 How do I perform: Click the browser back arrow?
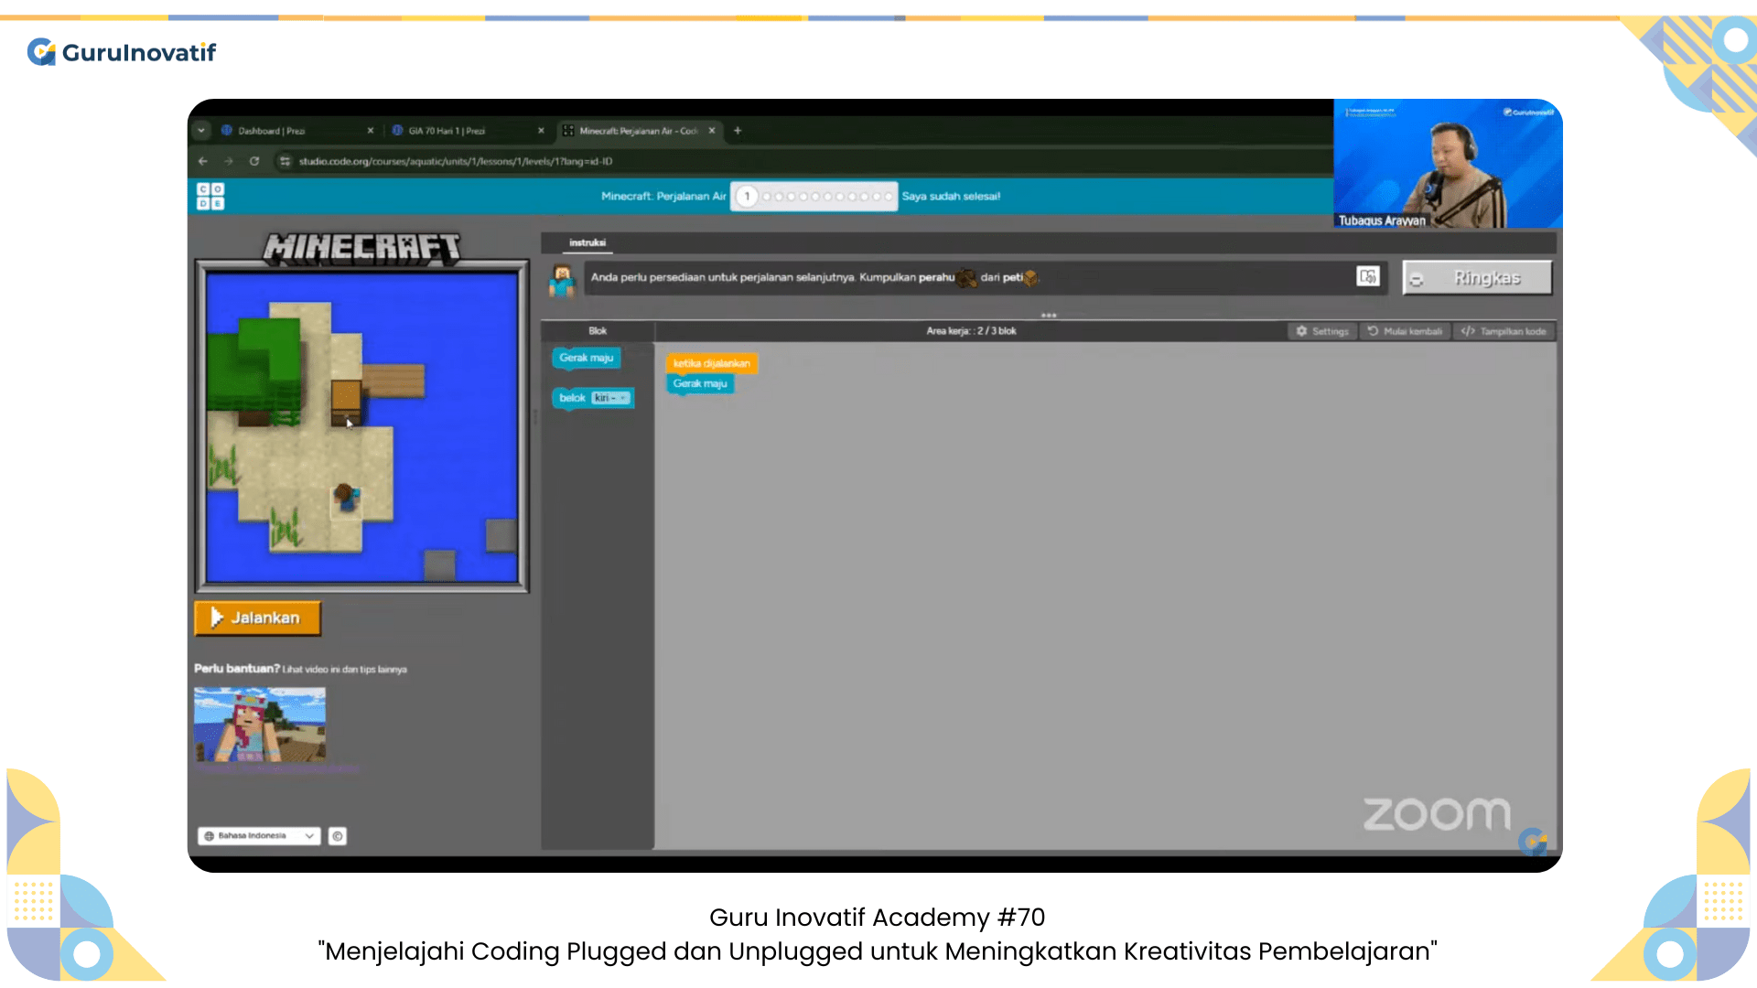pos(202,161)
